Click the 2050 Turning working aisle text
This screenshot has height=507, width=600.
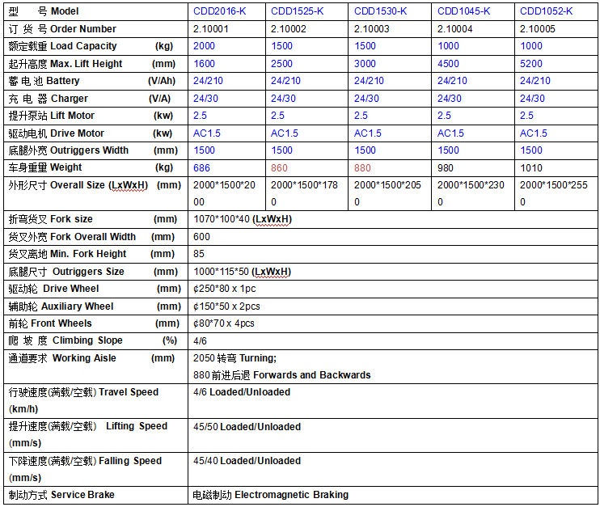[235, 358]
